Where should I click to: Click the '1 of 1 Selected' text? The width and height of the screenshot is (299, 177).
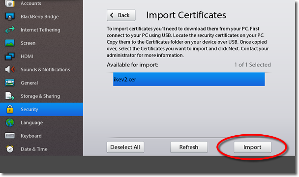coord(252,65)
